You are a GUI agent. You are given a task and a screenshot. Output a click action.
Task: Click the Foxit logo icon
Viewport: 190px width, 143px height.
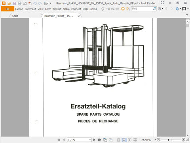(4, 3)
